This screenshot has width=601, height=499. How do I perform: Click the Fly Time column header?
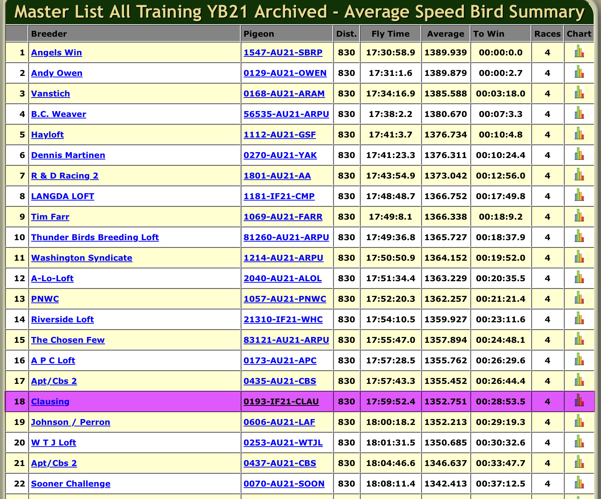pyautogui.click(x=390, y=34)
